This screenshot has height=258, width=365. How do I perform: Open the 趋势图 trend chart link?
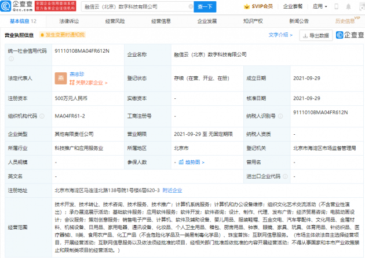[x=191, y=162]
